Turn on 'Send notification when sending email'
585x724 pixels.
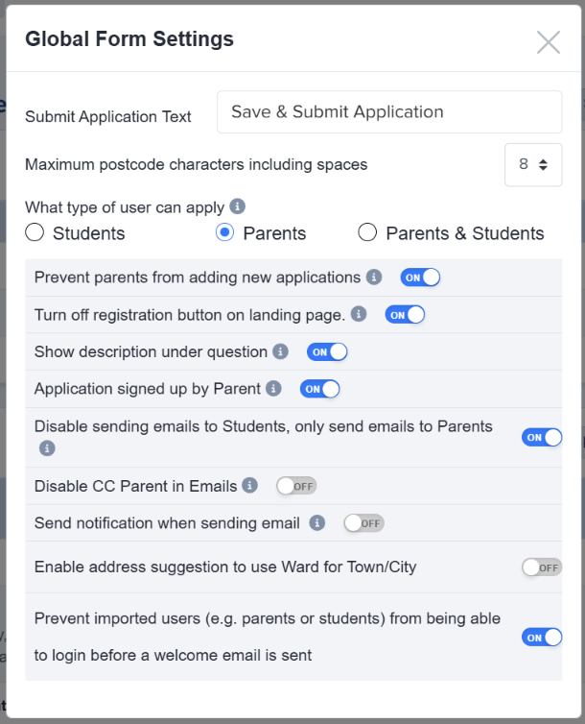coord(364,523)
